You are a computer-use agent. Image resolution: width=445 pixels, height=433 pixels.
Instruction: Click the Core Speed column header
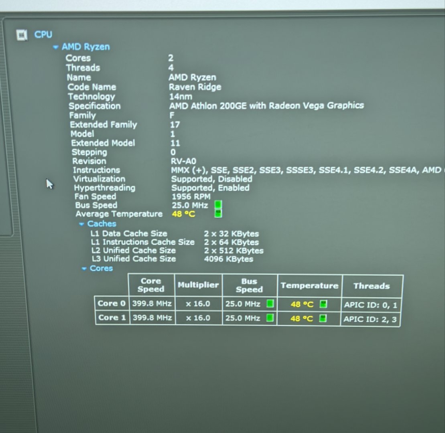151,285
